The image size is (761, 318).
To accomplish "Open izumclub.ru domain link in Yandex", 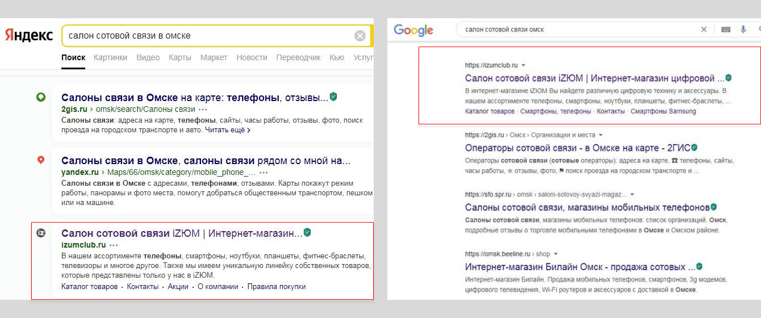I will pyautogui.click(x=83, y=245).
